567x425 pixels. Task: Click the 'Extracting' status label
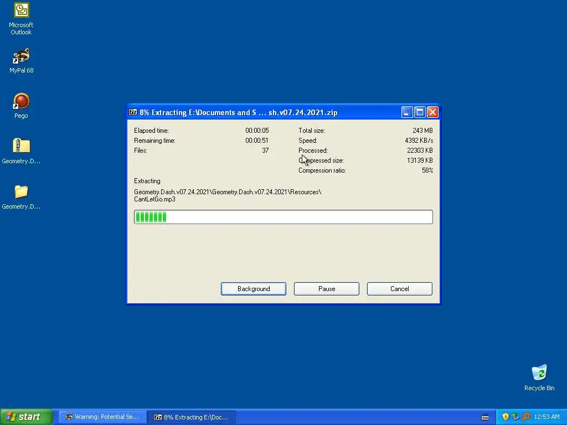point(147,181)
